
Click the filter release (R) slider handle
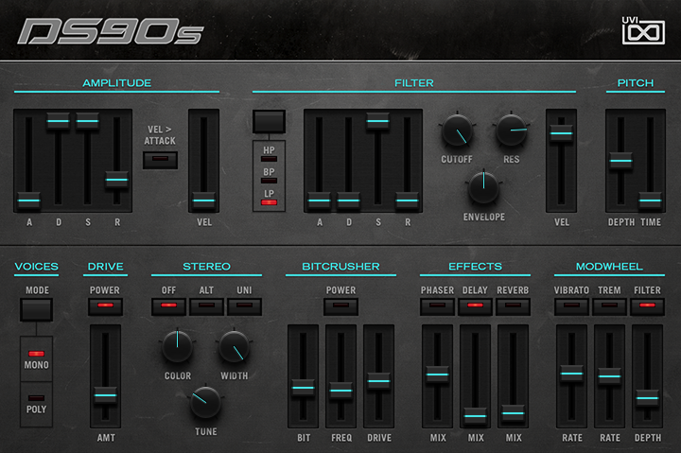[x=408, y=200]
